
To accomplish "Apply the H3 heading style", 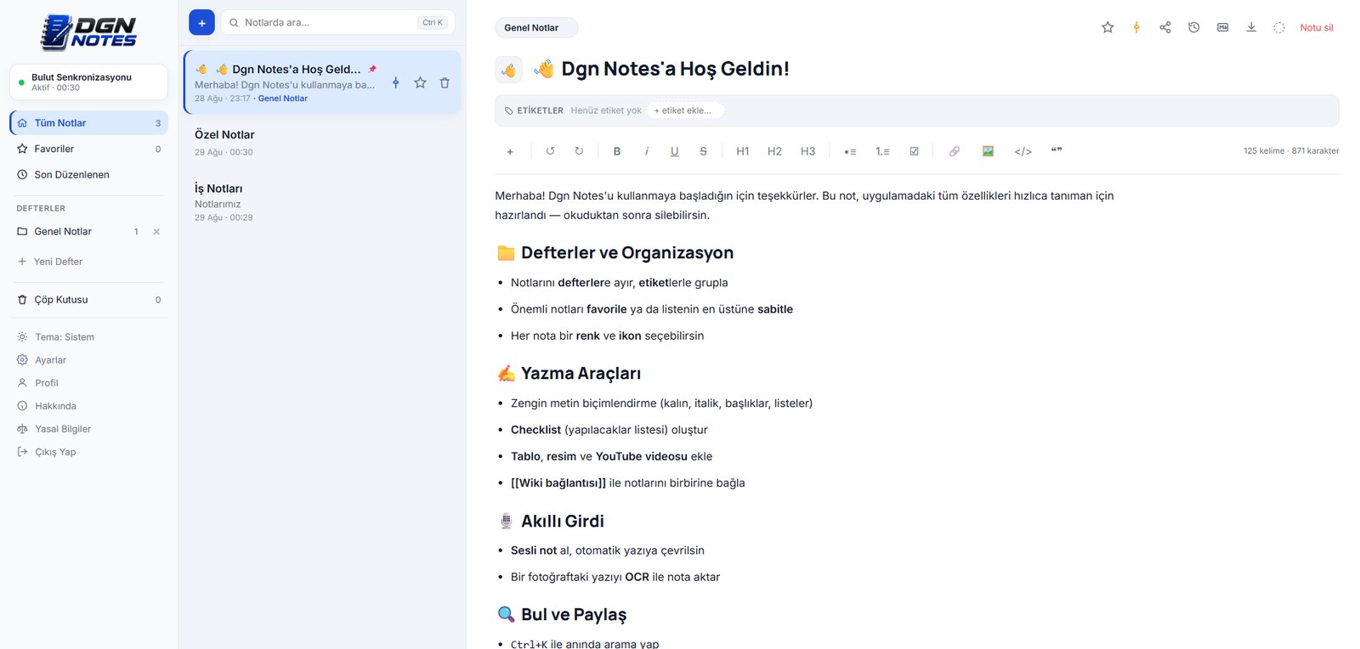I will [807, 151].
